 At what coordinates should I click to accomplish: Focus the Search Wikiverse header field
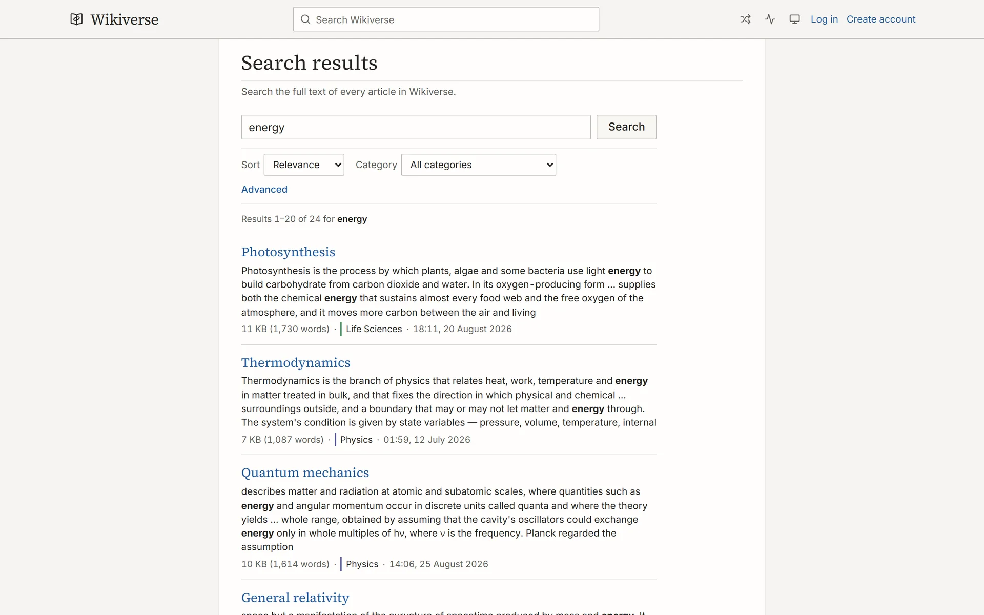coord(446,19)
